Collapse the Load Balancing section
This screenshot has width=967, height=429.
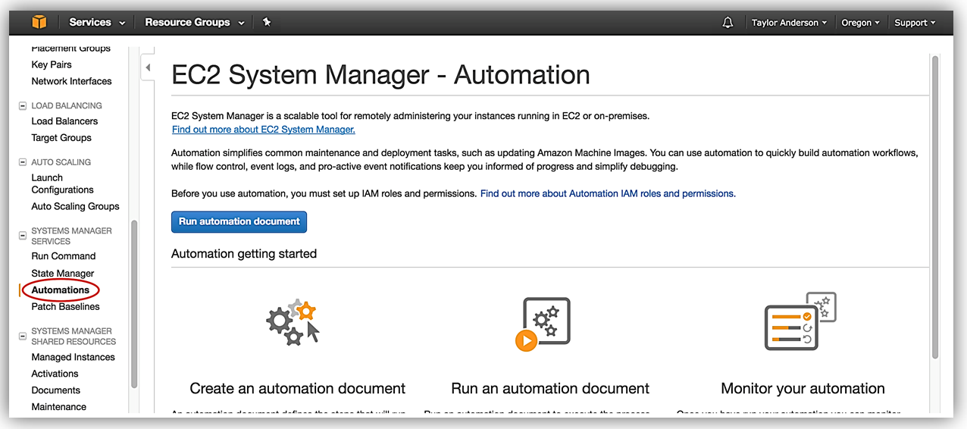click(x=23, y=106)
